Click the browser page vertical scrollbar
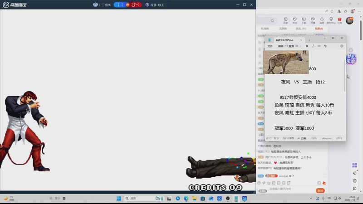Image resolution: width=363 pixels, height=204 pixels. [361, 30]
